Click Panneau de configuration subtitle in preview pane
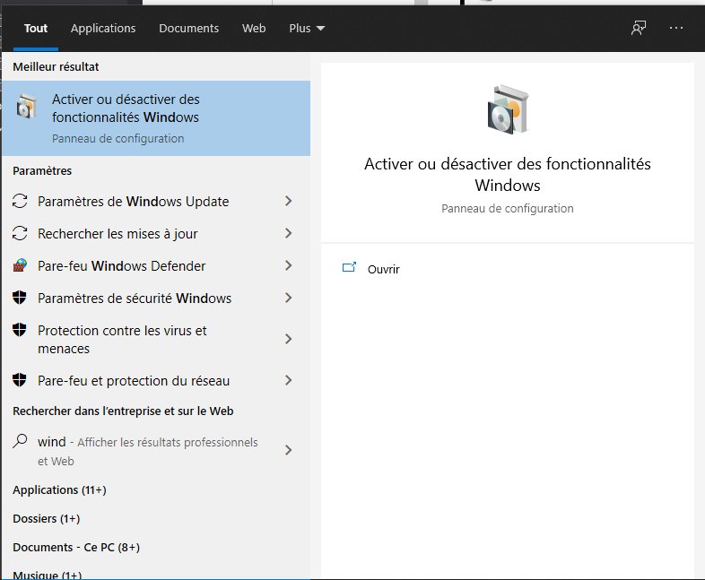Screen dimensions: 705x580 point(508,209)
